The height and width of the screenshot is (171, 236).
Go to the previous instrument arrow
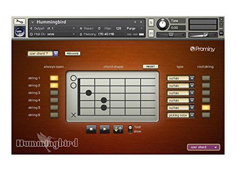pos(135,22)
